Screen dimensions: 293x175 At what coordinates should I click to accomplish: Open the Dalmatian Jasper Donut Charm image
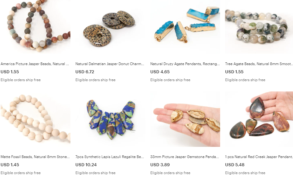(110, 27)
